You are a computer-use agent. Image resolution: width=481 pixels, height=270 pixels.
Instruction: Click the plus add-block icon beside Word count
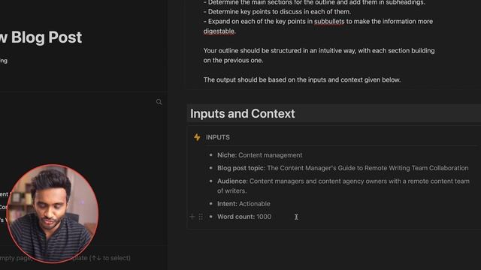[192, 217]
